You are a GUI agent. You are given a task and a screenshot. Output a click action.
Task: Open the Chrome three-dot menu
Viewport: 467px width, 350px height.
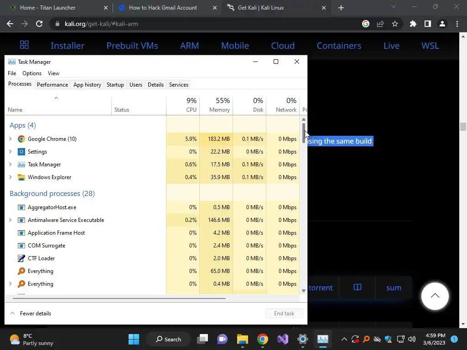[457, 24]
